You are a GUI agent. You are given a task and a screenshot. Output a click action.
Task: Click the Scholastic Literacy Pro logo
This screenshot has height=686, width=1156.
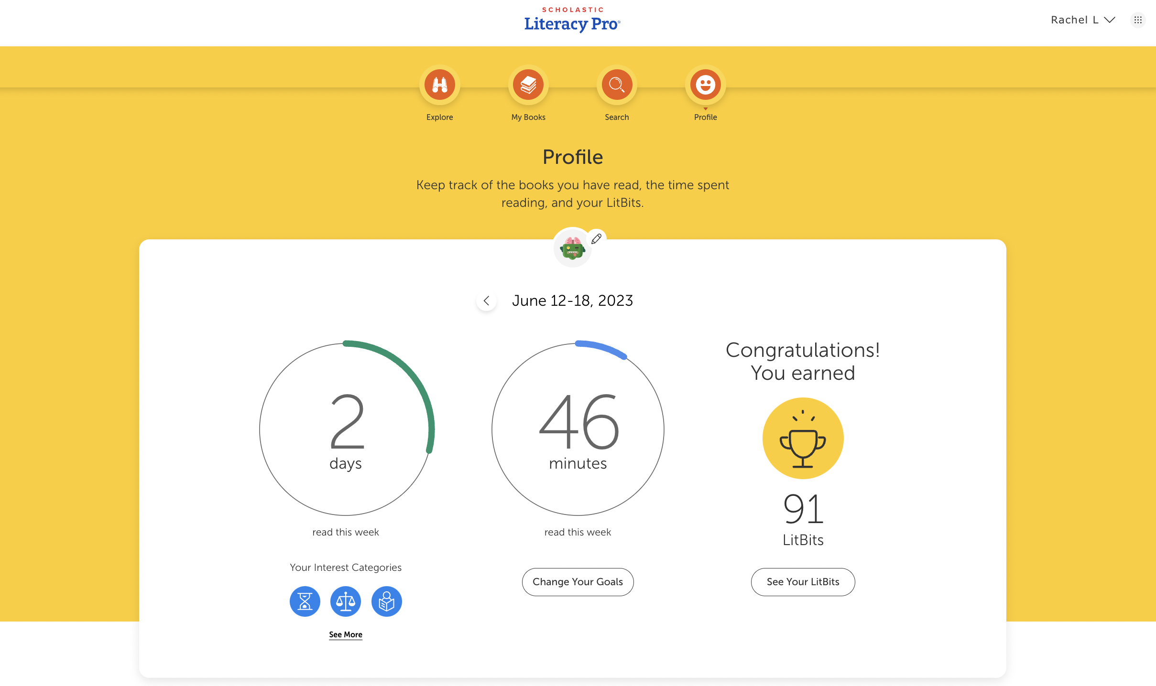pyautogui.click(x=572, y=19)
